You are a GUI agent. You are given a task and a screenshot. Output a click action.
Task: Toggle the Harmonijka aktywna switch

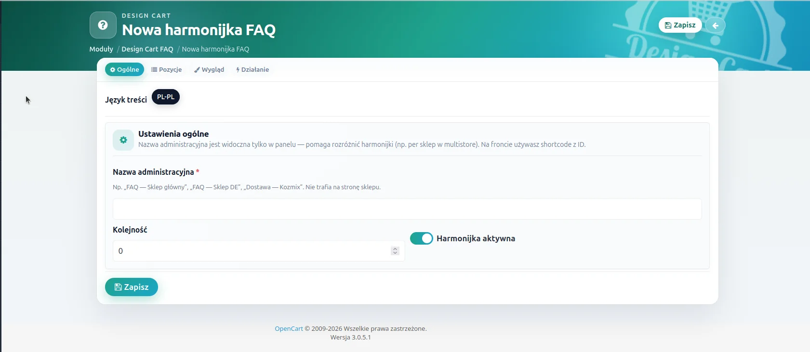point(422,238)
